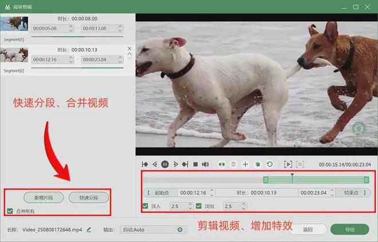
Task: Increase the 淡入 fade-in value 2.5
Action: 190,204
